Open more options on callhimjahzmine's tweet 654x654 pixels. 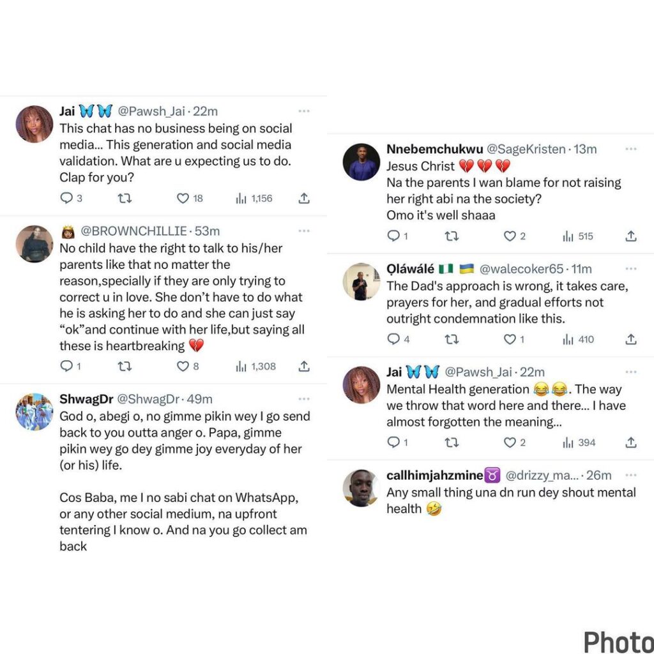[x=630, y=475]
